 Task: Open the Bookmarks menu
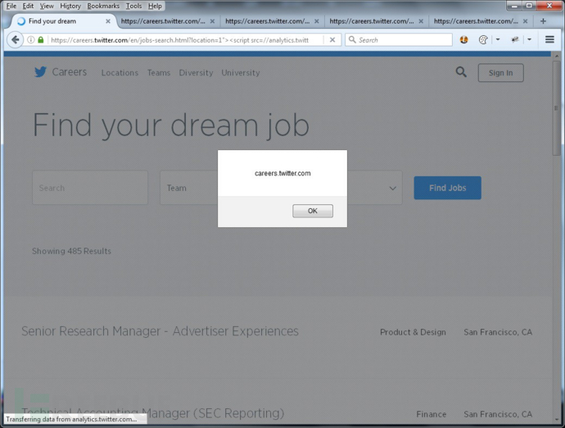point(103,6)
